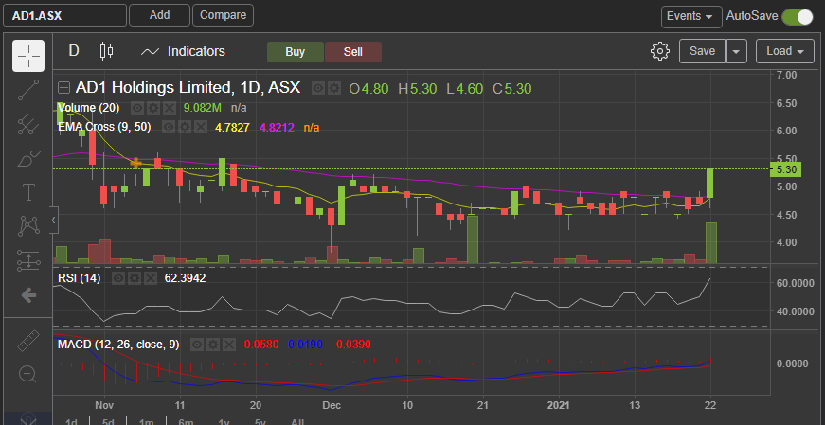Screen dimensions: 825x425
Task: Open the candlestick chart style selector
Action: (106, 51)
